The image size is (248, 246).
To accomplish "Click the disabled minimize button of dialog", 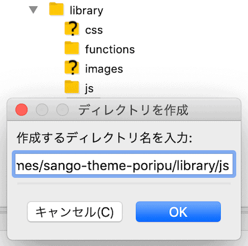I will click(42, 110).
